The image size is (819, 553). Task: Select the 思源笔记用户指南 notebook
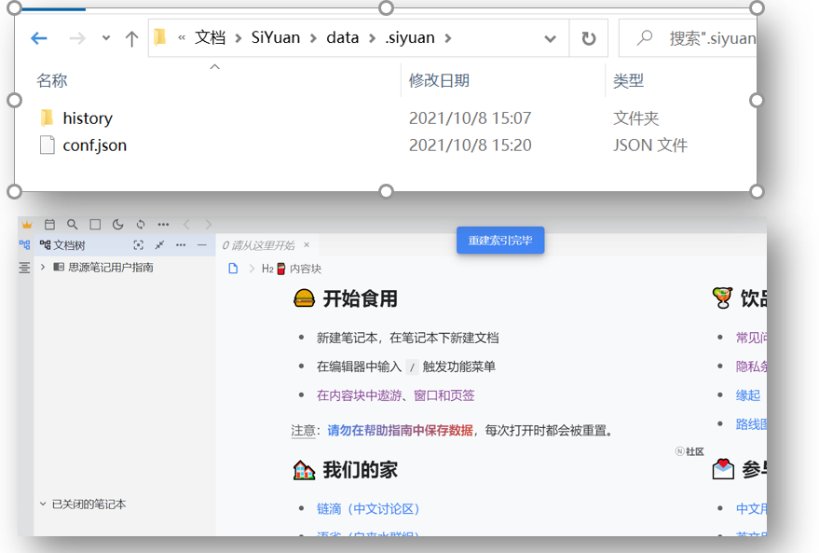(x=111, y=267)
